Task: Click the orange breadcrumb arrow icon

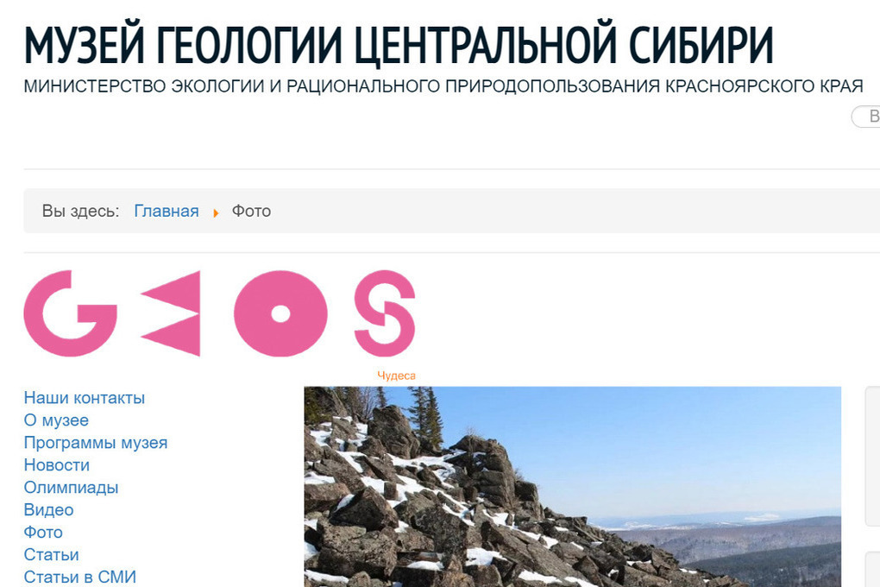Action: pyautogui.click(x=216, y=213)
